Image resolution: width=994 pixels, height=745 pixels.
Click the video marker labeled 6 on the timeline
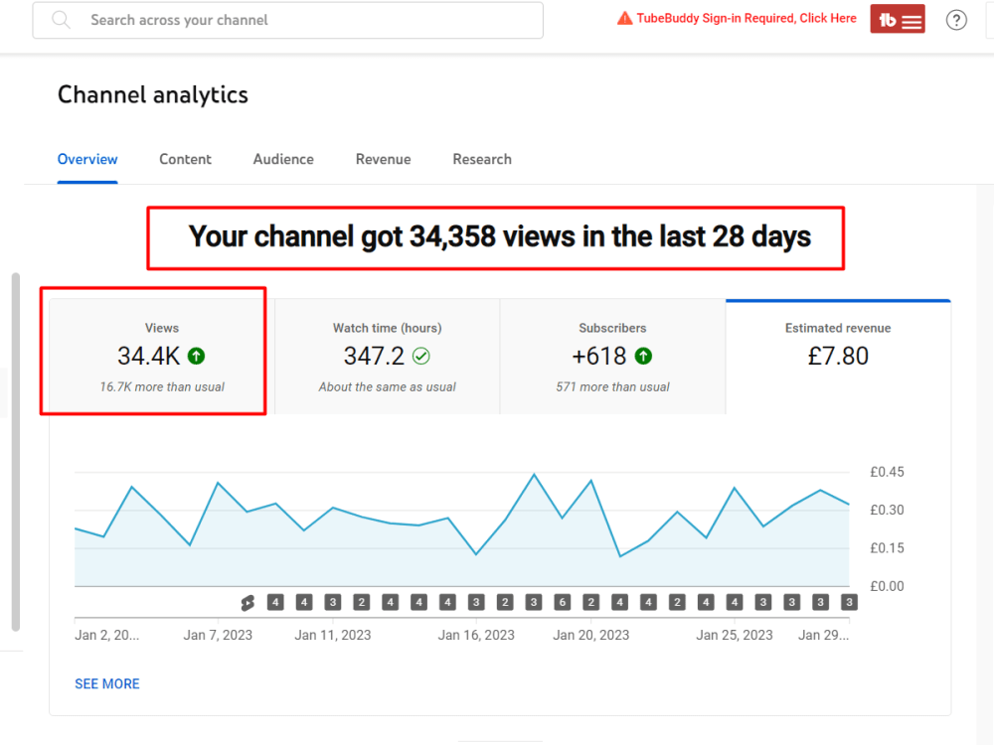click(562, 602)
